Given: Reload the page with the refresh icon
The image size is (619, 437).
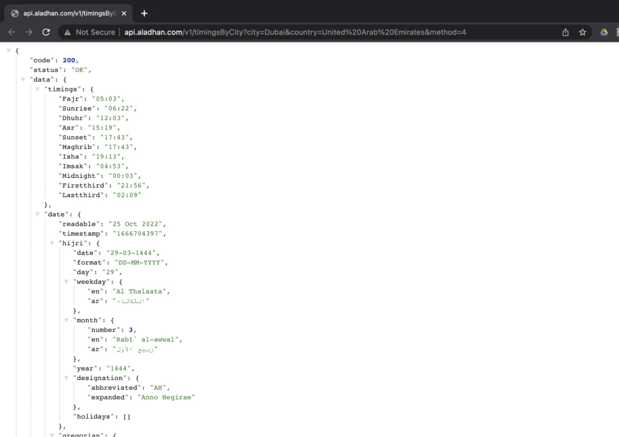Looking at the screenshot, I should 46,33.
